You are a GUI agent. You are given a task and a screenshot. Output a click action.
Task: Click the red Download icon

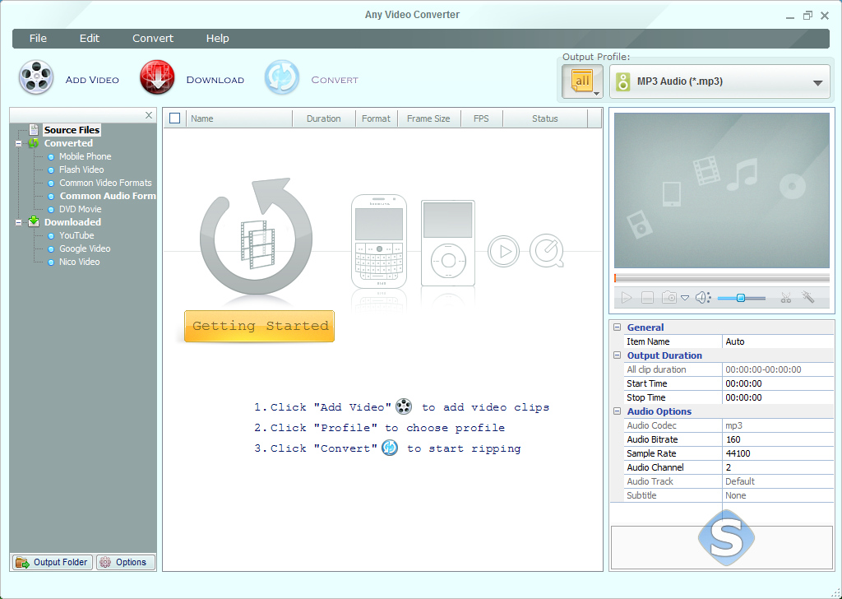[x=157, y=78]
